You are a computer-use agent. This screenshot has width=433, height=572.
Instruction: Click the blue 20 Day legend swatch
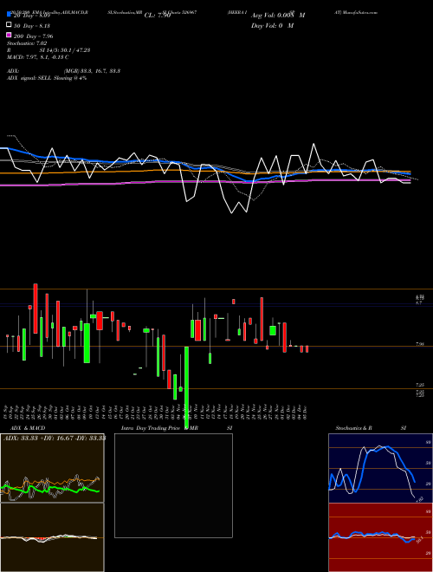pyautogui.click(x=9, y=15)
